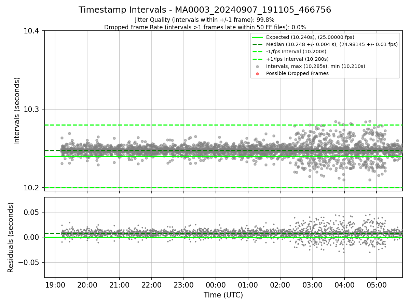Click the 03:00 time tick label
Viewport: 410px width, 307px height.
coord(312,285)
